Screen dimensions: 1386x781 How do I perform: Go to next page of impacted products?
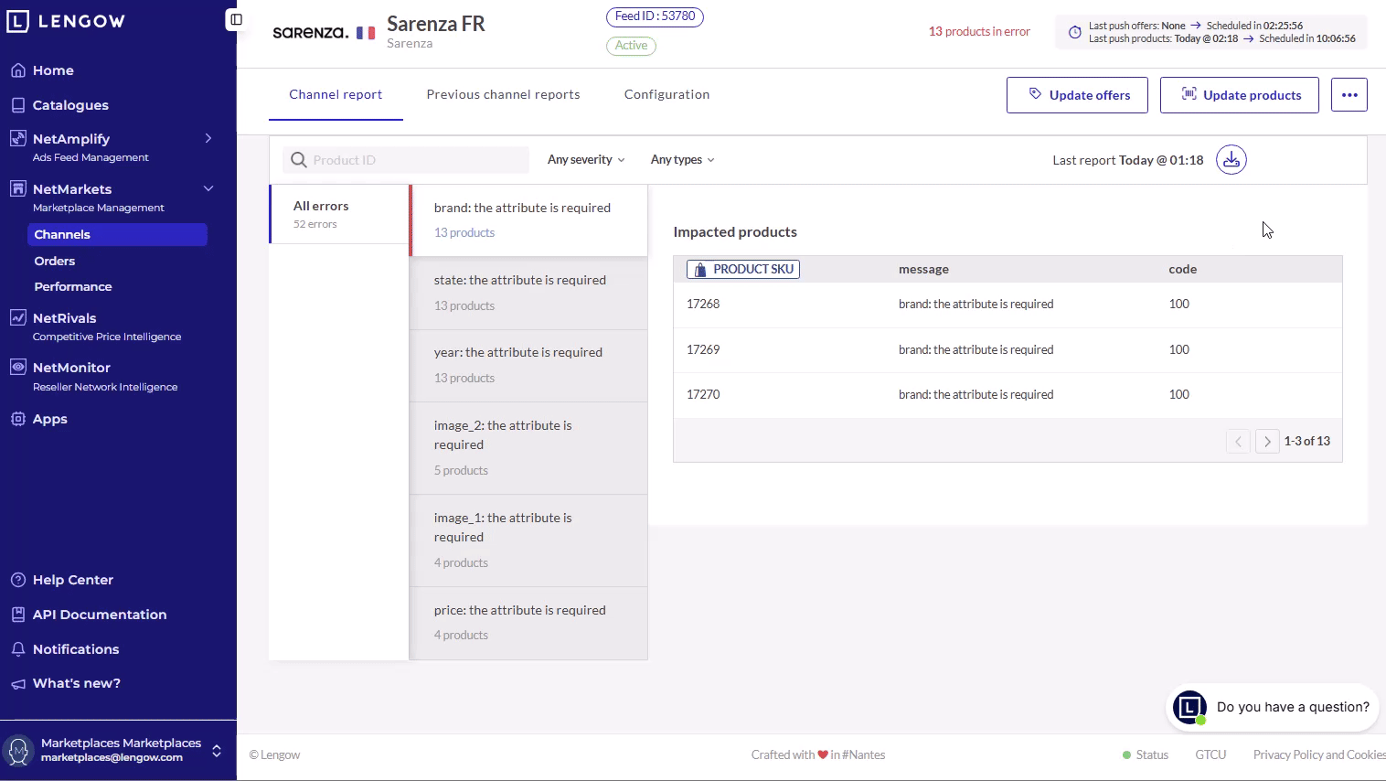1266,442
